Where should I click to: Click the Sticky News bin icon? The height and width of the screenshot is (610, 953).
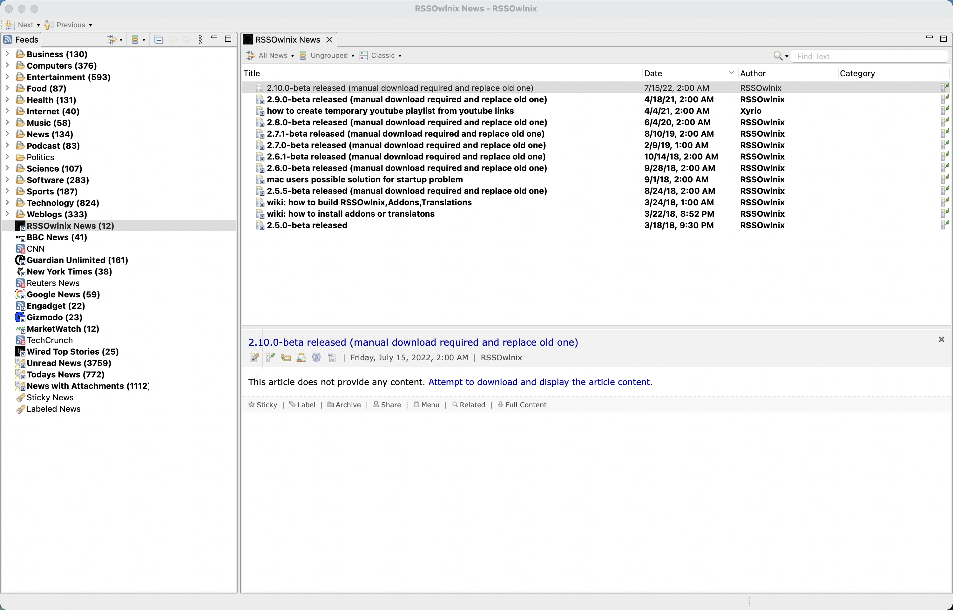pos(20,397)
